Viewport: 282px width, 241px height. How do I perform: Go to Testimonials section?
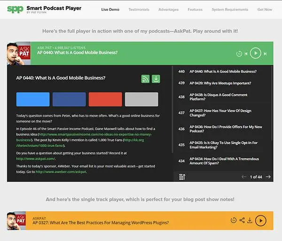(139, 9)
